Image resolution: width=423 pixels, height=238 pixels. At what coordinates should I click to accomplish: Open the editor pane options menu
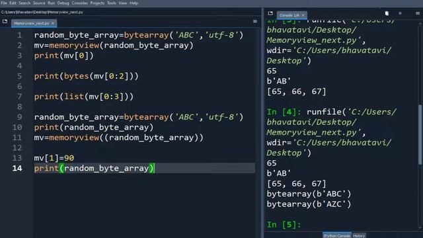click(x=255, y=21)
